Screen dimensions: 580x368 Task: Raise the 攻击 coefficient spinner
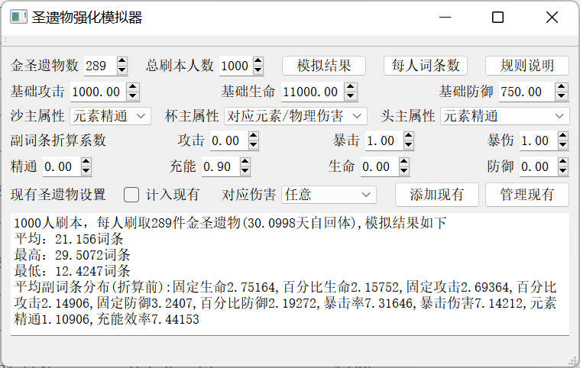click(254, 136)
